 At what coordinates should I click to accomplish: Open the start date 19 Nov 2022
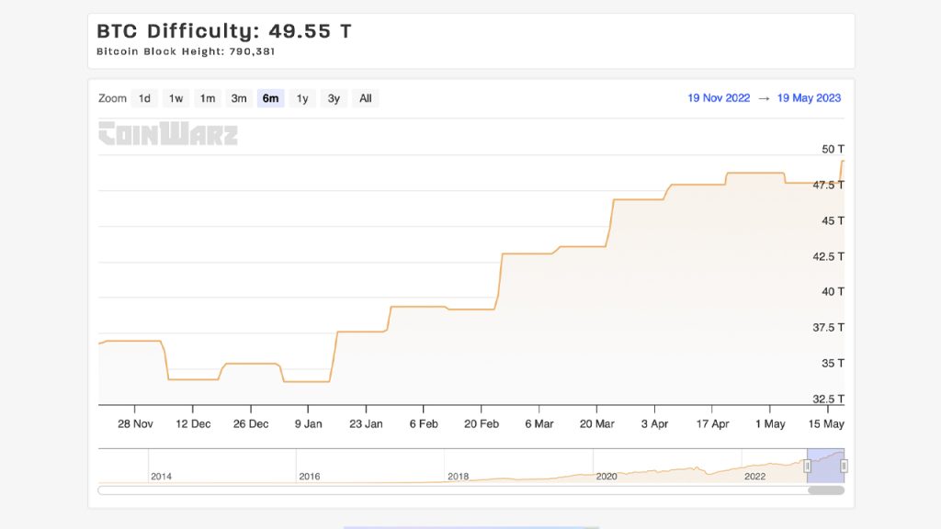pos(719,97)
